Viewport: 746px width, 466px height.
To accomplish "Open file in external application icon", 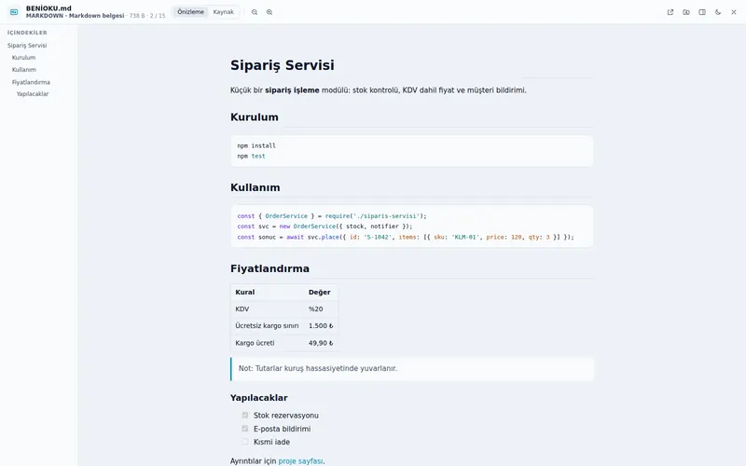I will point(670,12).
